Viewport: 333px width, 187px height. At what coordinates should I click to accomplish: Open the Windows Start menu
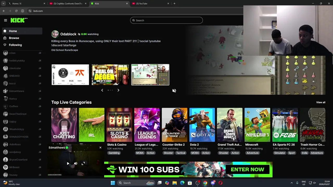click(x=113, y=183)
